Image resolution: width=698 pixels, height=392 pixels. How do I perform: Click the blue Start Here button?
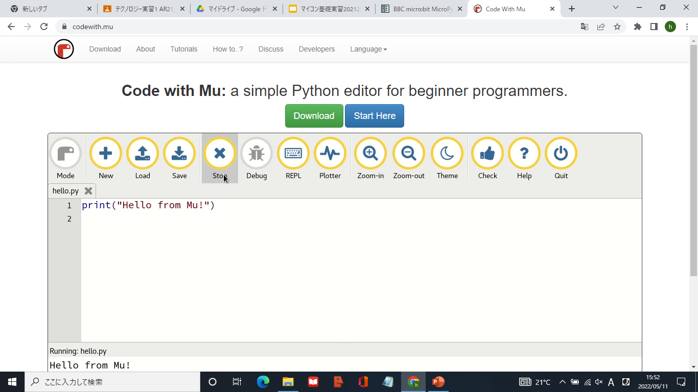click(x=375, y=116)
